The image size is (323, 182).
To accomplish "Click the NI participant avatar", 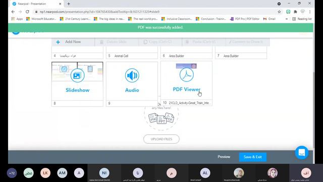I will [x=104, y=173].
